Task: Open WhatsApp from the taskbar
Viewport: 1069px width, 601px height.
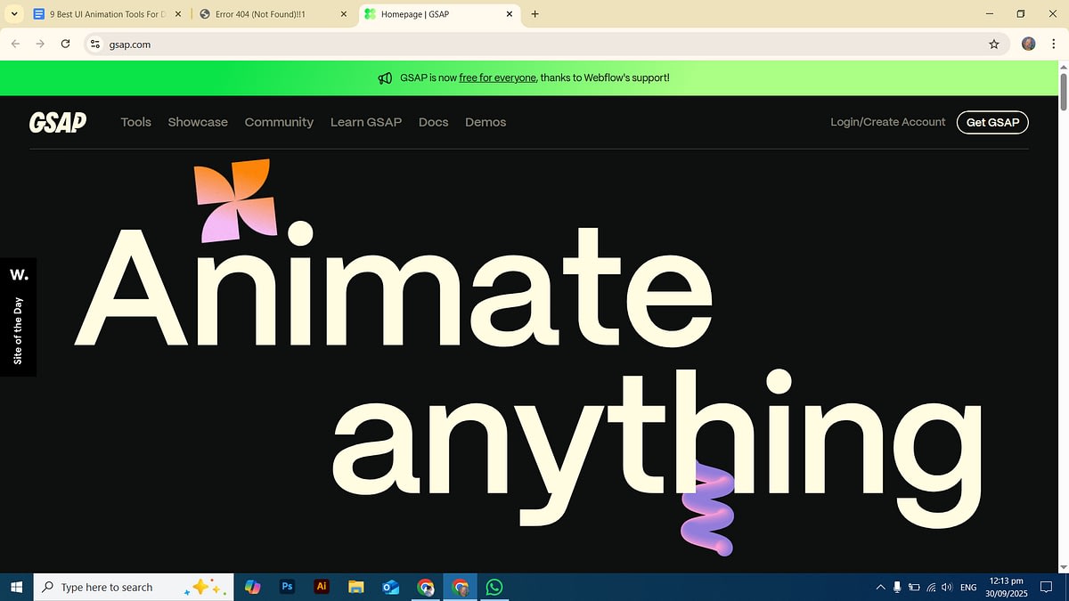Action: coord(495,587)
